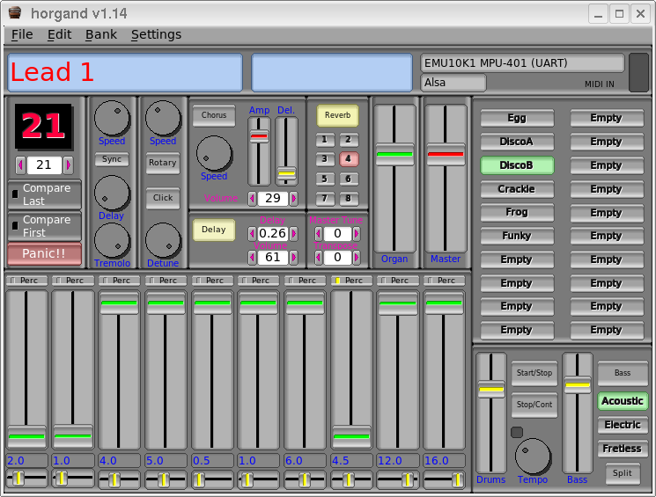Select reverb preset number 7
This screenshot has height=497, width=656.
326,198
